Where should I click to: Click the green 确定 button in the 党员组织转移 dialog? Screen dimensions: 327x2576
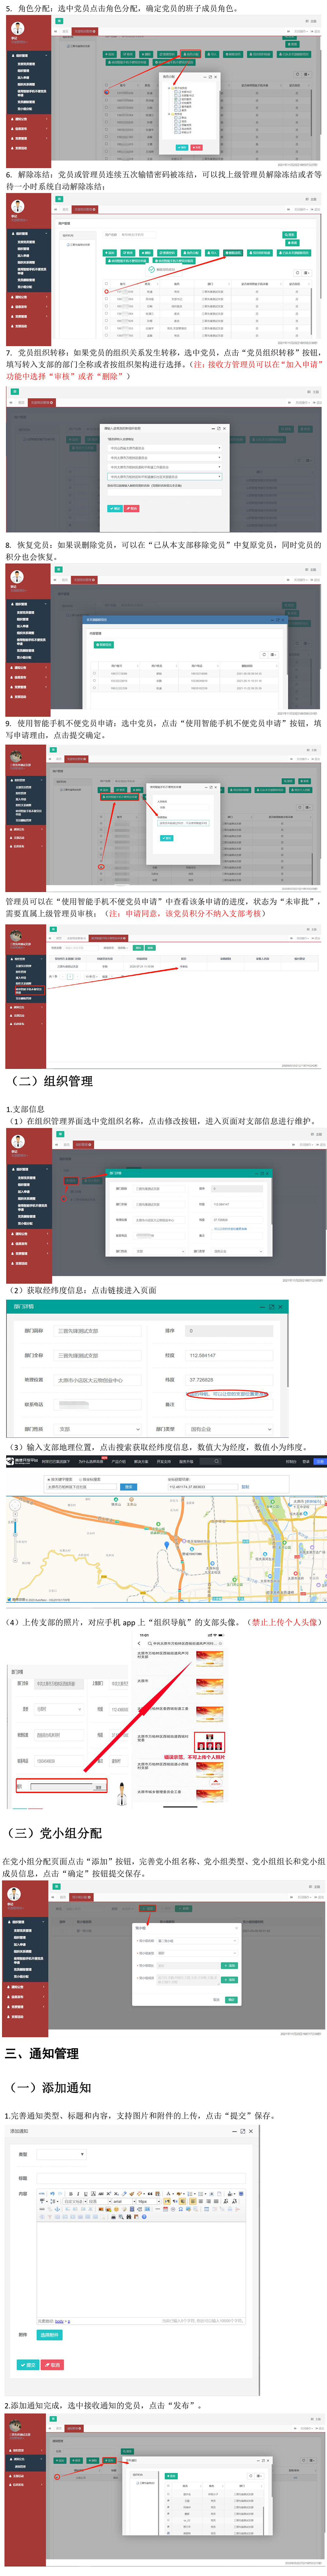coord(115,508)
